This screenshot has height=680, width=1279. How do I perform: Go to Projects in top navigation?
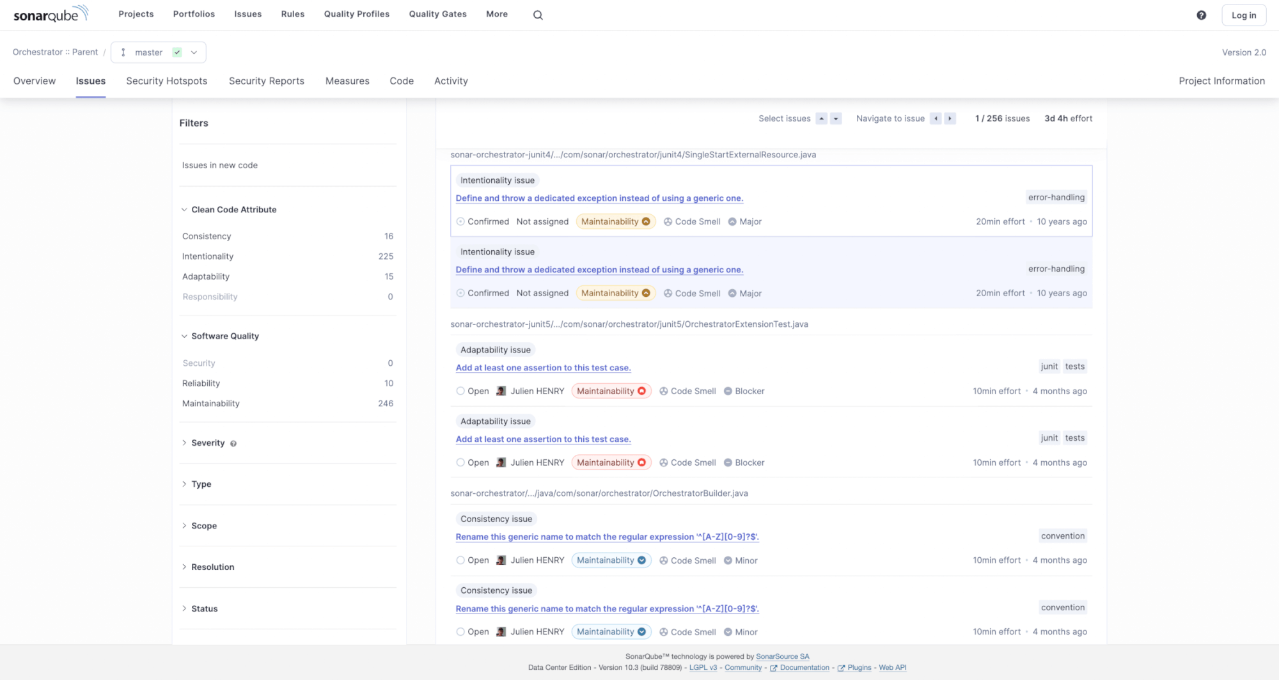tap(136, 14)
